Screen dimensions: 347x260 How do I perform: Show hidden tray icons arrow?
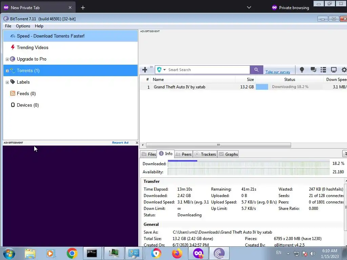point(288,254)
